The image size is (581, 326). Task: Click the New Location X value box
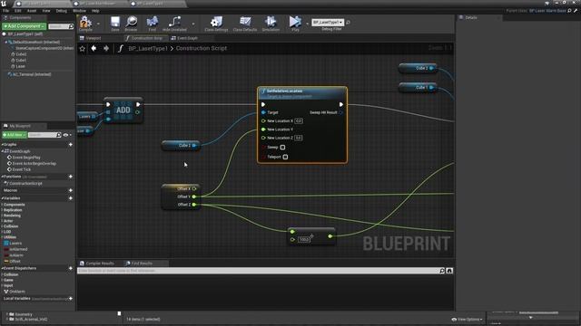coord(299,120)
